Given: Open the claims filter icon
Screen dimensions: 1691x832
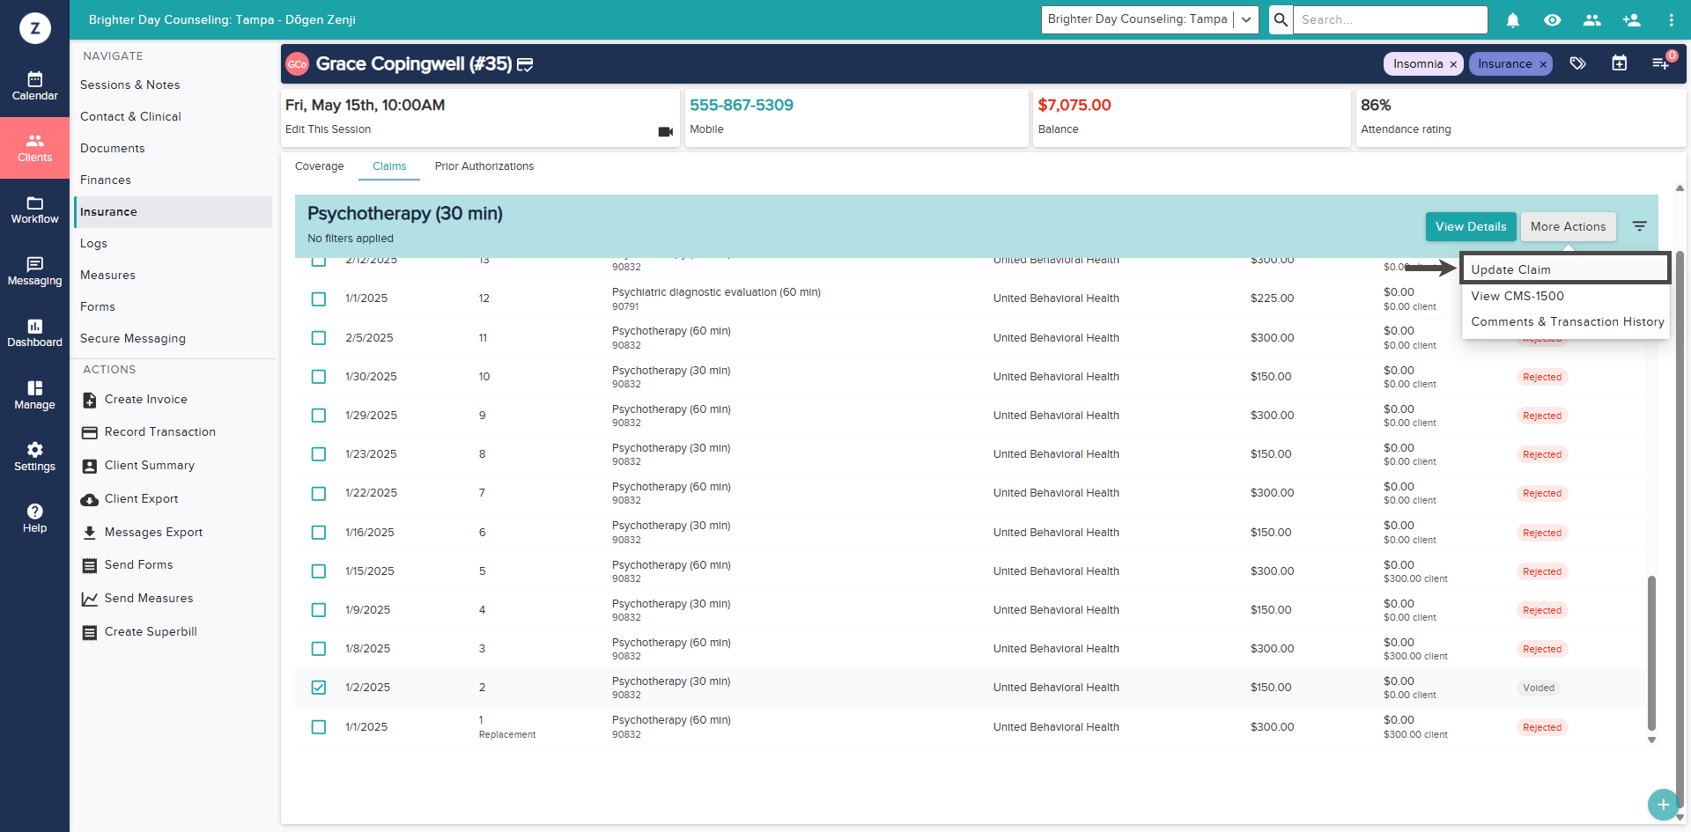Looking at the screenshot, I should 1640,226.
